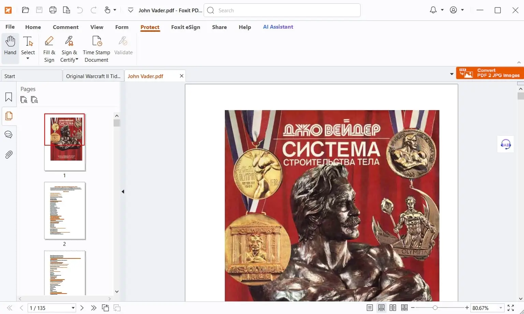Viewport: 524px width, 314px height.
Task: Collapse the navigation panel arrow
Action: tap(123, 192)
